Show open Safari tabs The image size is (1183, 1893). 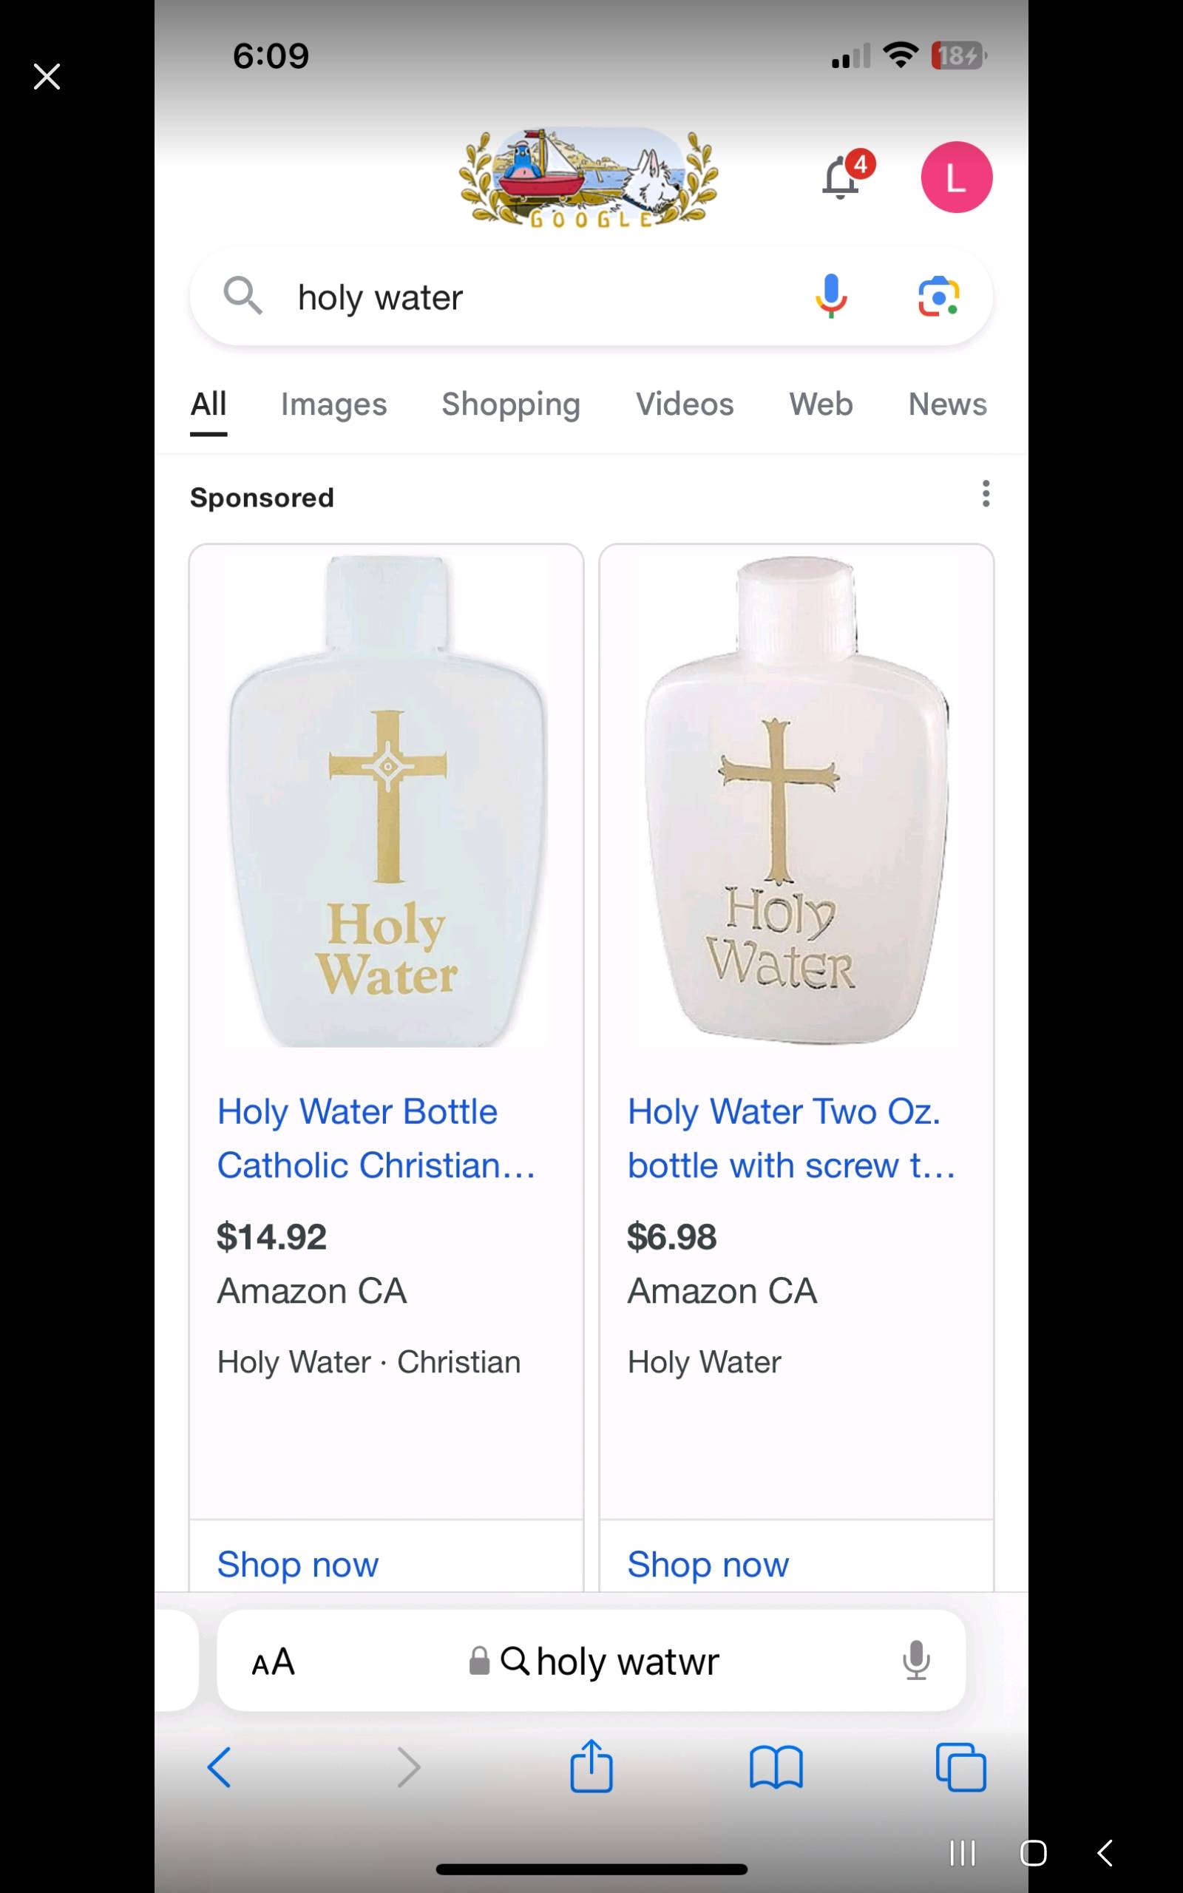[960, 1767]
